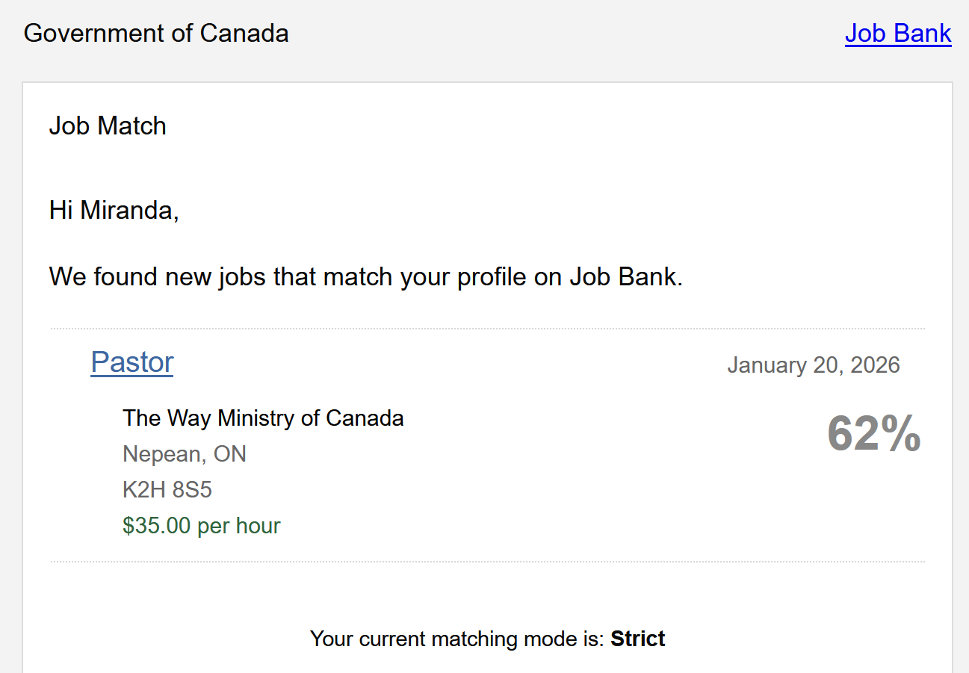Viewport: 969px width, 673px height.
Task: Click the word 'Canada' in page header
Action: pyautogui.click(x=244, y=34)
